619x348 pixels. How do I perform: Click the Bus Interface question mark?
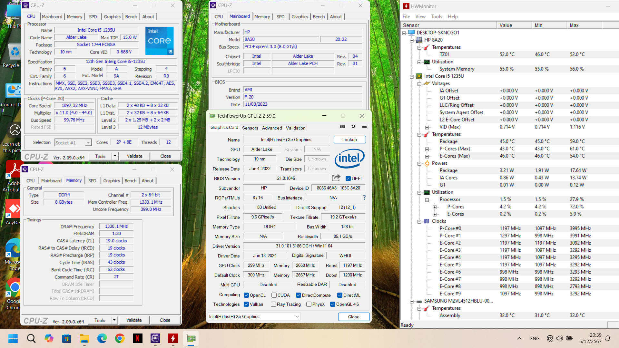[364, 198]
